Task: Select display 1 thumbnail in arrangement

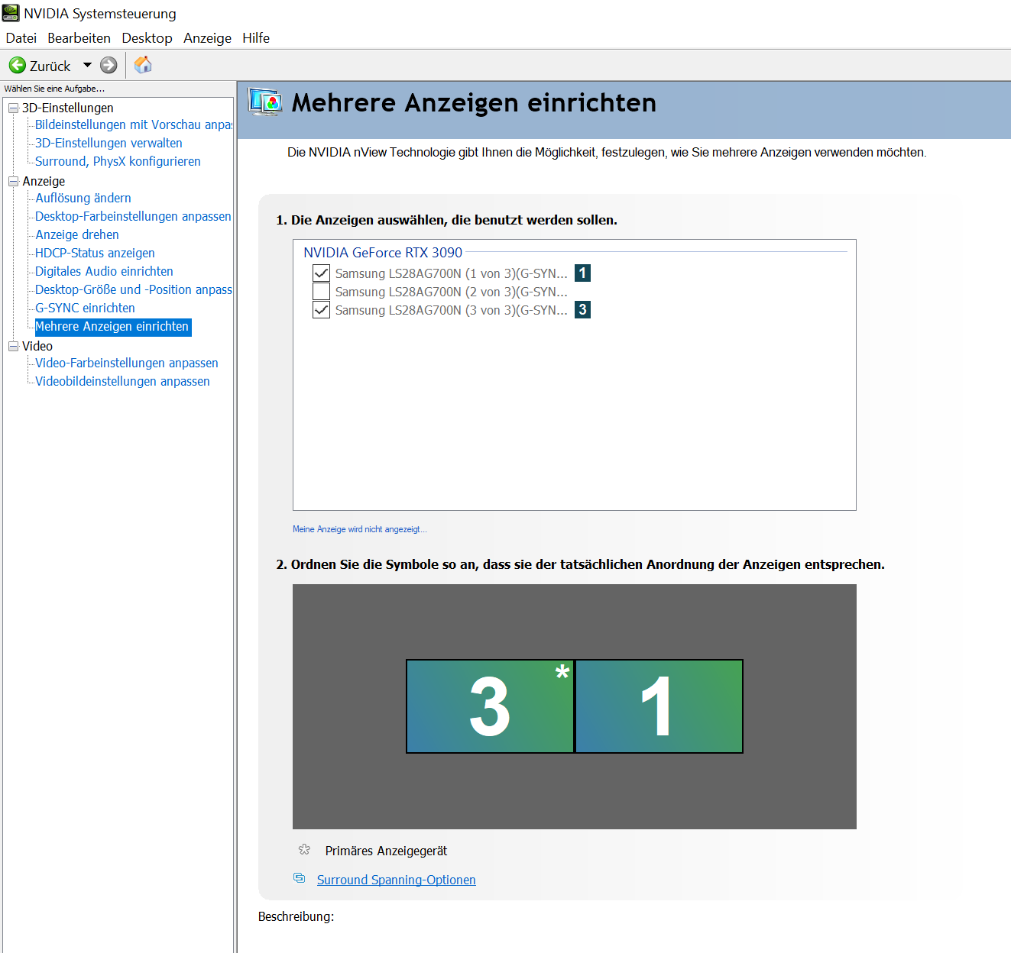Action: [659, 706]
